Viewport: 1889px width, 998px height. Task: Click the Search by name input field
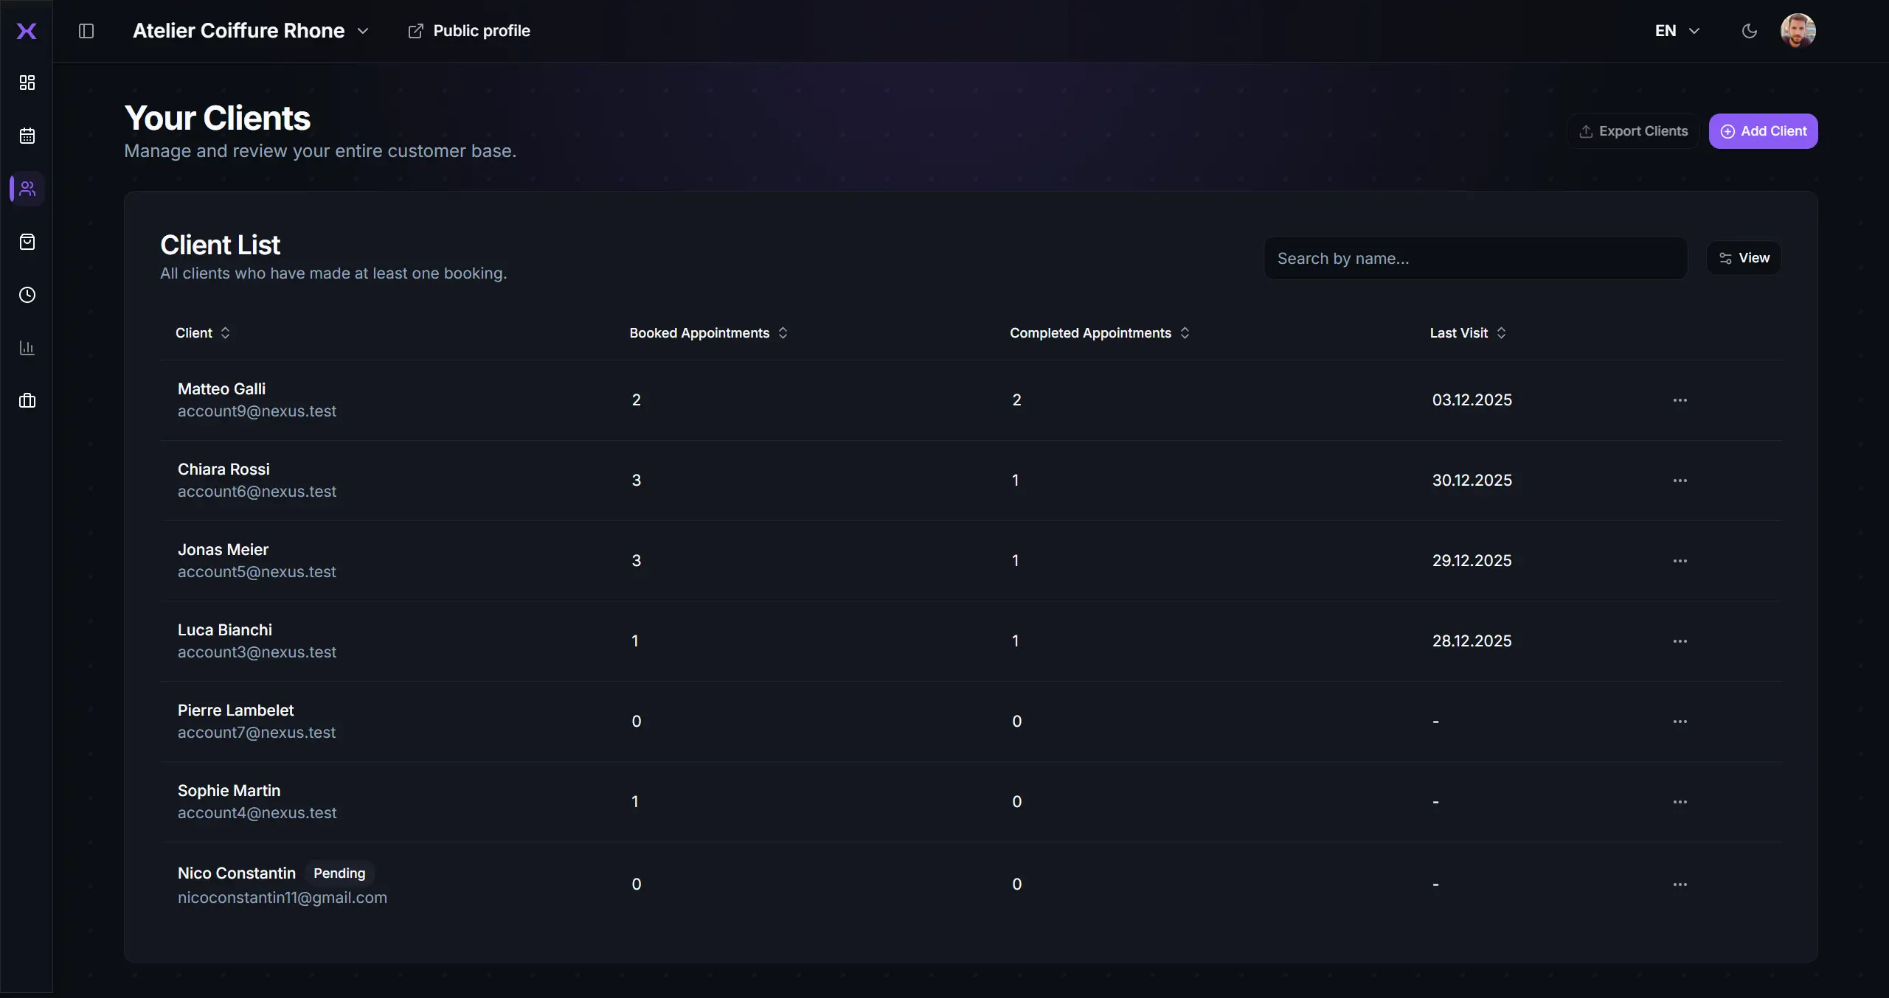click(1476, 257)
